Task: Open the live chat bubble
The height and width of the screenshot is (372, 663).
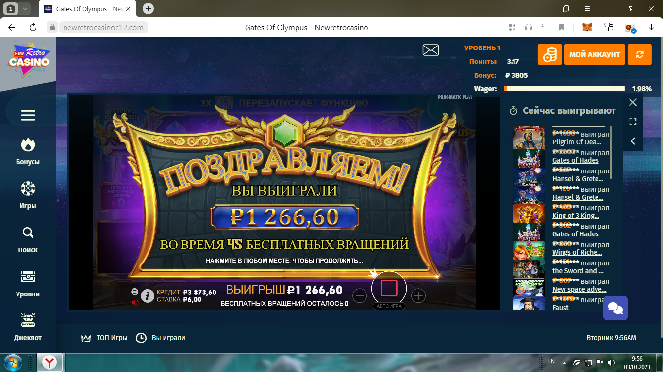Action: 615,308
